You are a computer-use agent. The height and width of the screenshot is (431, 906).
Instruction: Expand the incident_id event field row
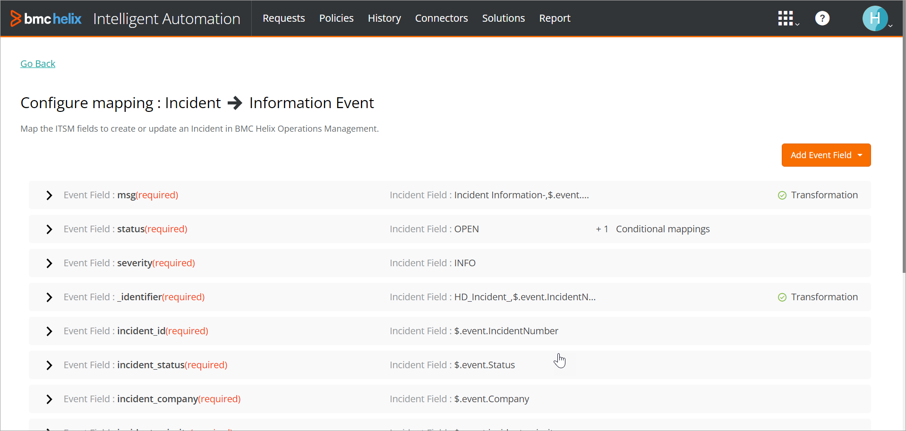click(x=49, y=331)
